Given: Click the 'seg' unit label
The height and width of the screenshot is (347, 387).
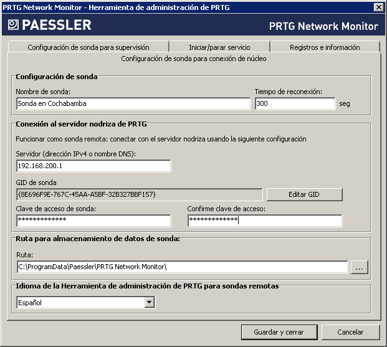Looking at the screenshot, I should (345, 103).
